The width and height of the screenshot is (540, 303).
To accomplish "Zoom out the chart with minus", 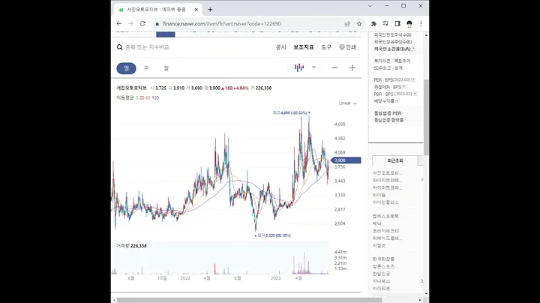I will pyautogui.click(x=334, y=67).
